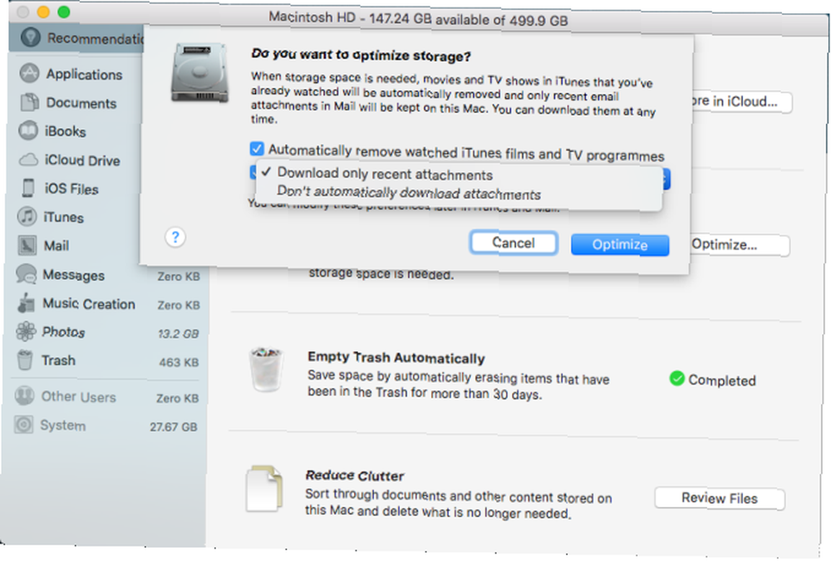Open the Mail stamp icon
Viewport: 831px width, 561px height.
(x=27, y=245)
